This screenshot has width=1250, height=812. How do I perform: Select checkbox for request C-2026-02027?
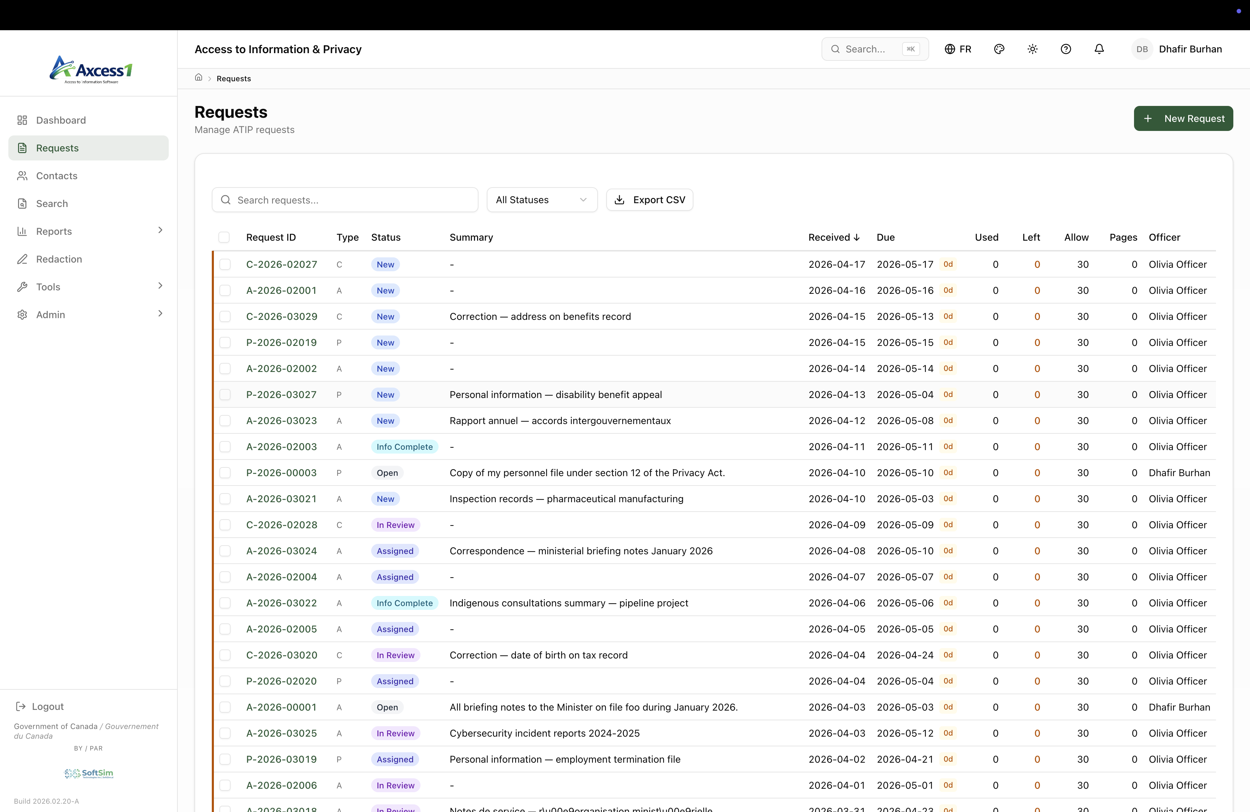tap(225, 264)
